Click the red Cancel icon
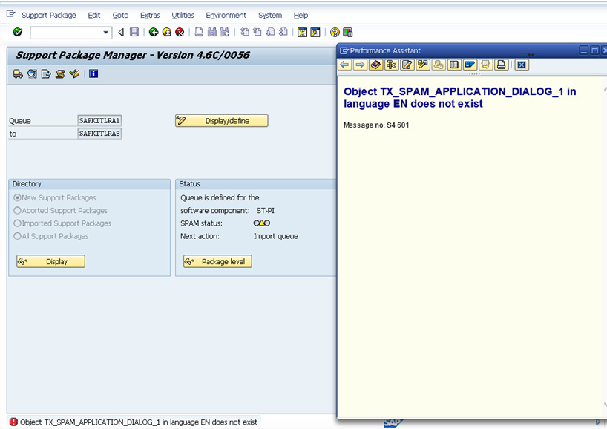The image size is (607, 429). click(180, 32)
